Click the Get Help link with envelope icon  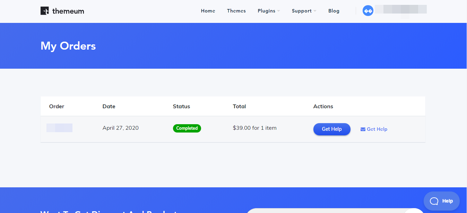[374, 129]
